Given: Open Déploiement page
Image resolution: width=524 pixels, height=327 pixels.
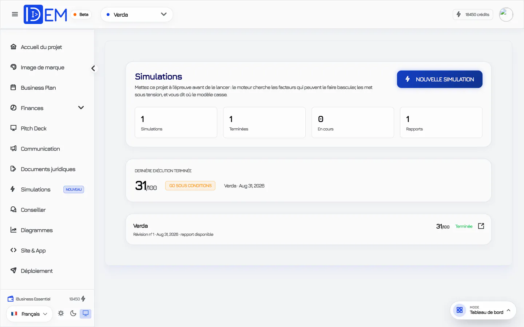Looking at the screenshot, I should pos(37,271).
